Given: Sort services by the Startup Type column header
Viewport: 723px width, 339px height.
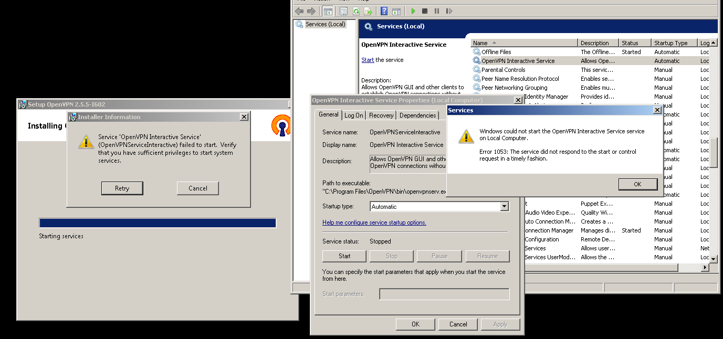Looking at the screenshot, I should tap(674, 43).
